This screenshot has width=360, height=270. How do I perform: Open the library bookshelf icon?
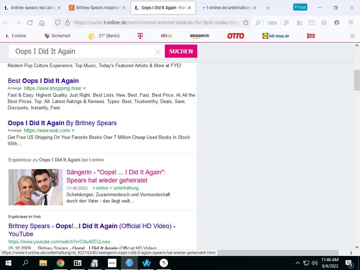pyautogui.click(x=300, y=22)
